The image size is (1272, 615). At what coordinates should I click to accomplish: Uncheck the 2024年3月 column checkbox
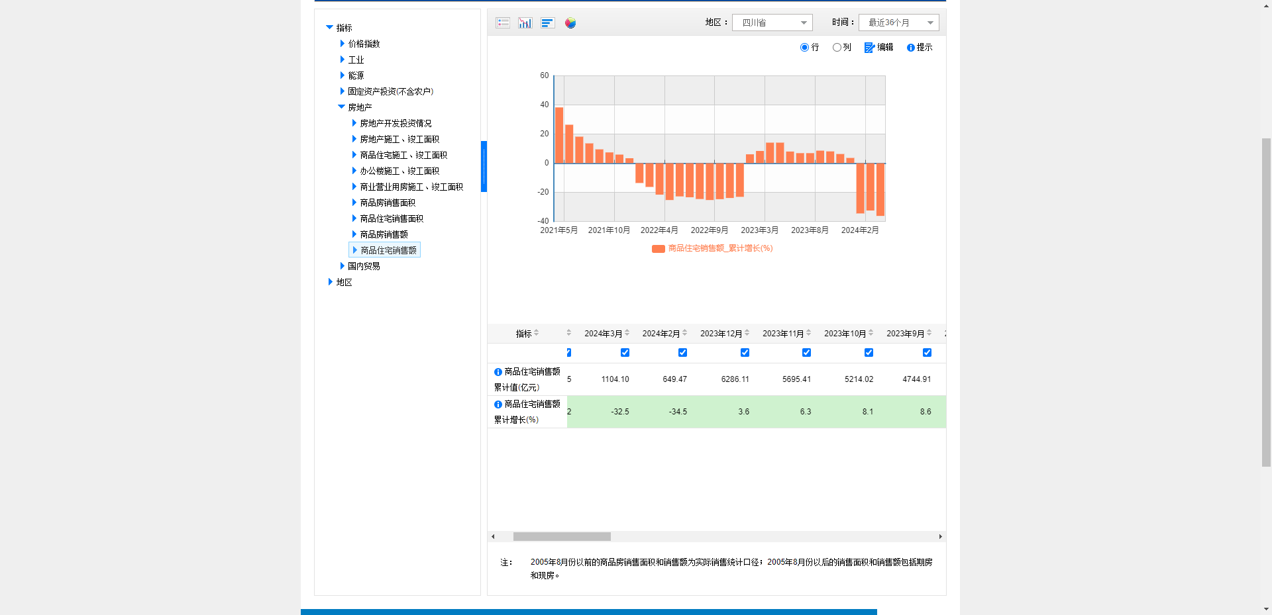pyautogui.click(x=625, y=353)
